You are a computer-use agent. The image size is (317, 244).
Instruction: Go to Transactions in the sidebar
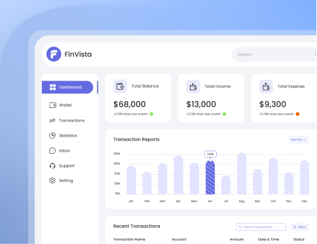67,120
